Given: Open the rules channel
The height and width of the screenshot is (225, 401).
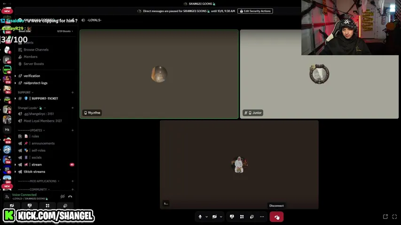Looking at the screenshot, I should pos(35,136).
